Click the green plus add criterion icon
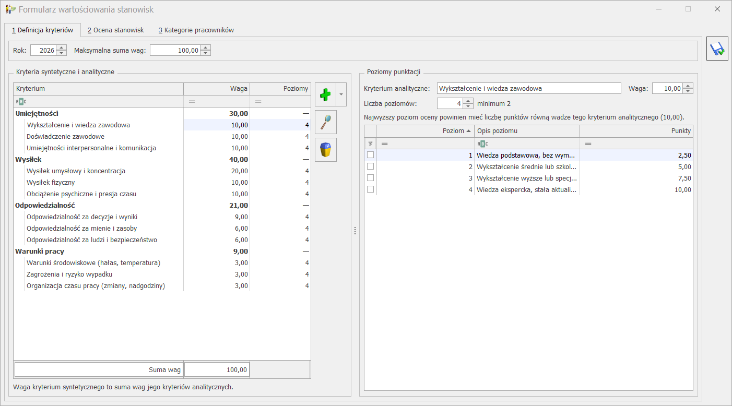 point(325,94)
